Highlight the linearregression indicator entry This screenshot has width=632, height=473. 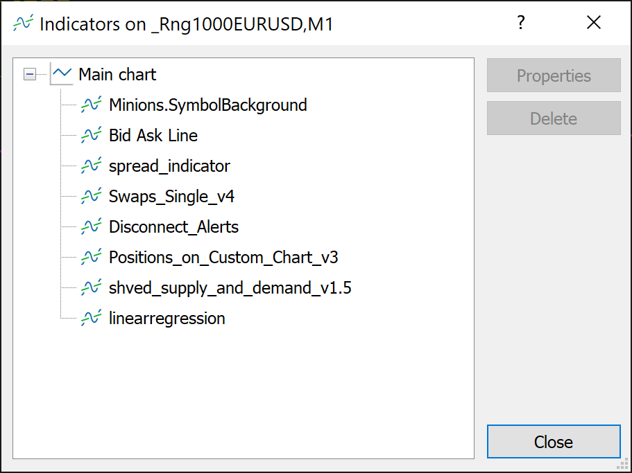[167, 319]
